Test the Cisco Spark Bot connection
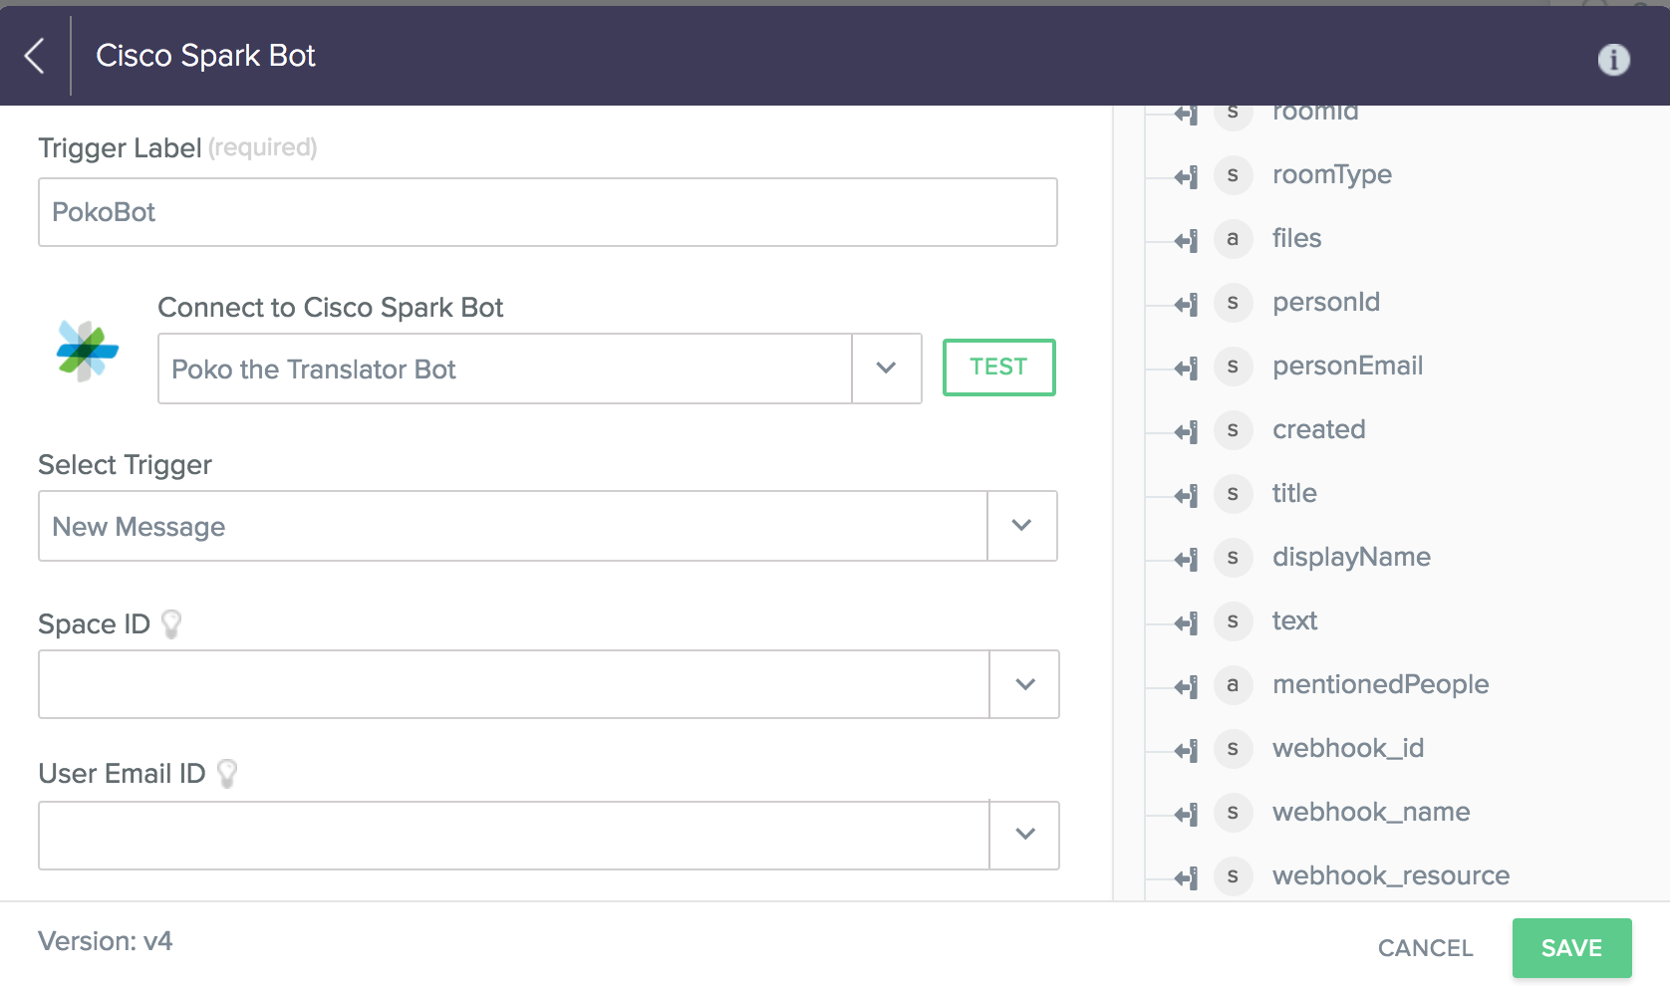This screenshot has height=986, width=1670. (x=998, y=368)
